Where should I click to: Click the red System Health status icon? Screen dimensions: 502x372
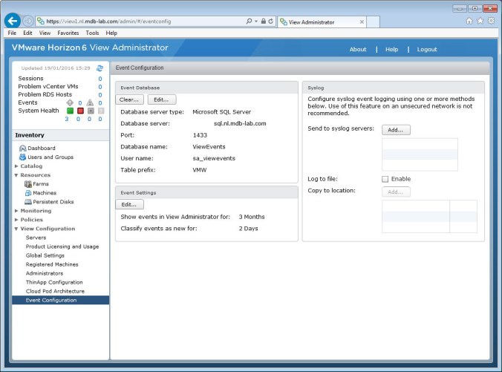coord(80,111)
